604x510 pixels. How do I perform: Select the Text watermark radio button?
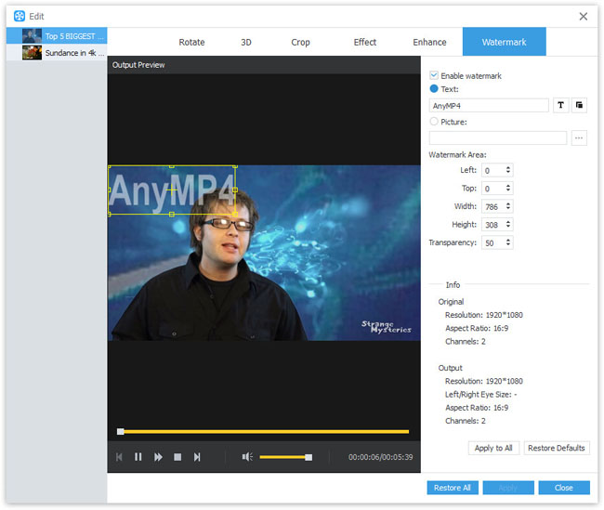[434, 89]
